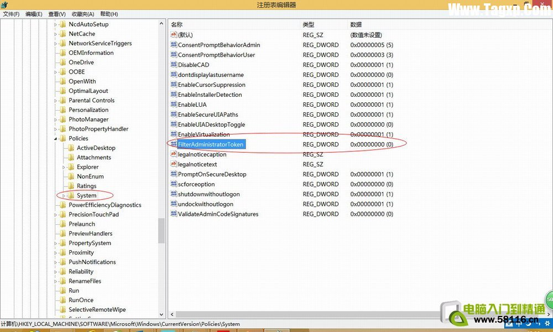Open the 查看(V) menu
Screen dimensions: 553x332
point(57,14)
